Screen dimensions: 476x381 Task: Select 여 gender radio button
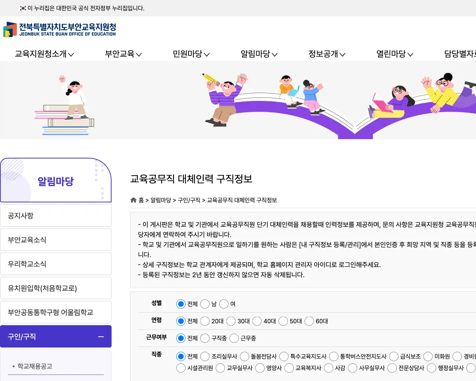224,304
